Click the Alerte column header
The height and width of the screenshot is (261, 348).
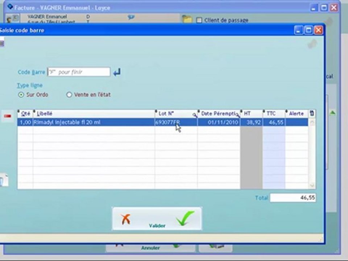click(x=297, y=113)
